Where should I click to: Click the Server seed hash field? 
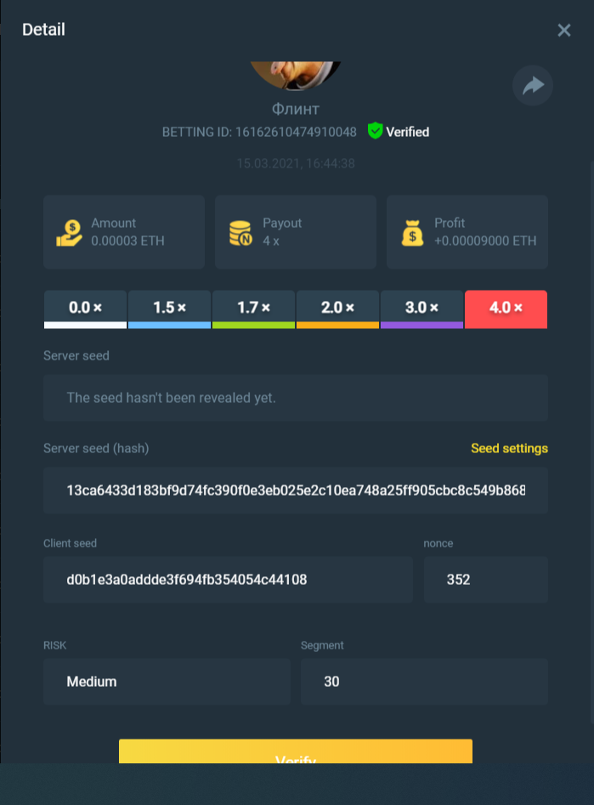tap(295, 490)
